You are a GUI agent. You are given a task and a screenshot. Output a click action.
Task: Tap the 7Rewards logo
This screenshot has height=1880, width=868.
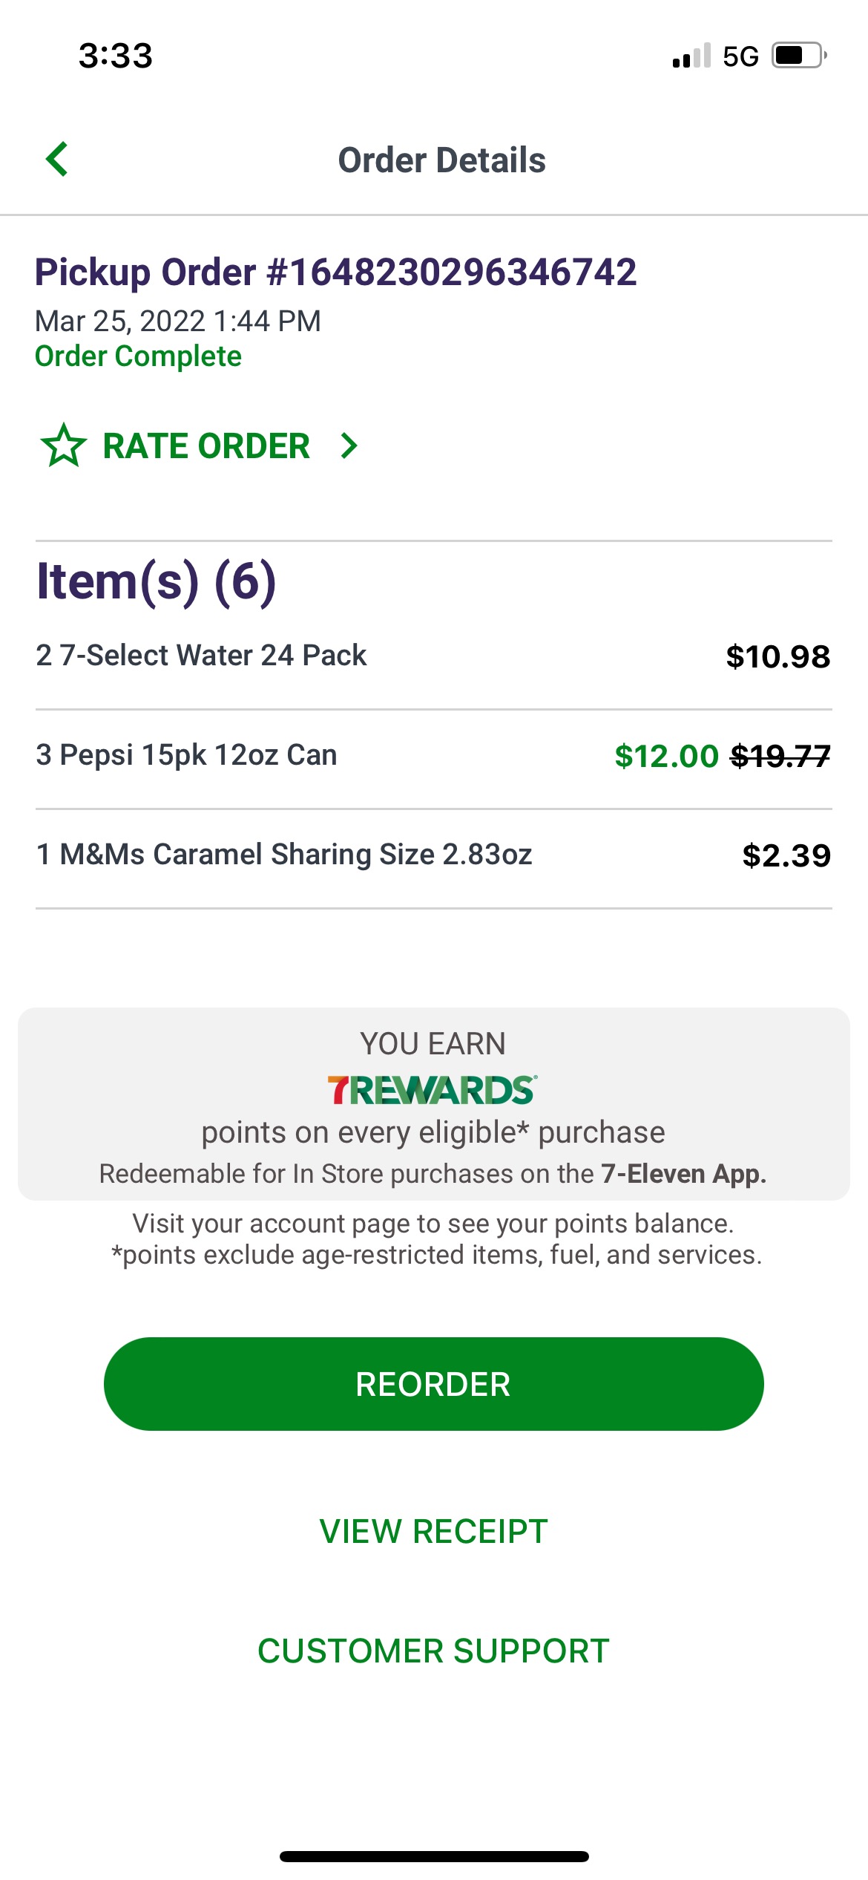[433, 1090]
